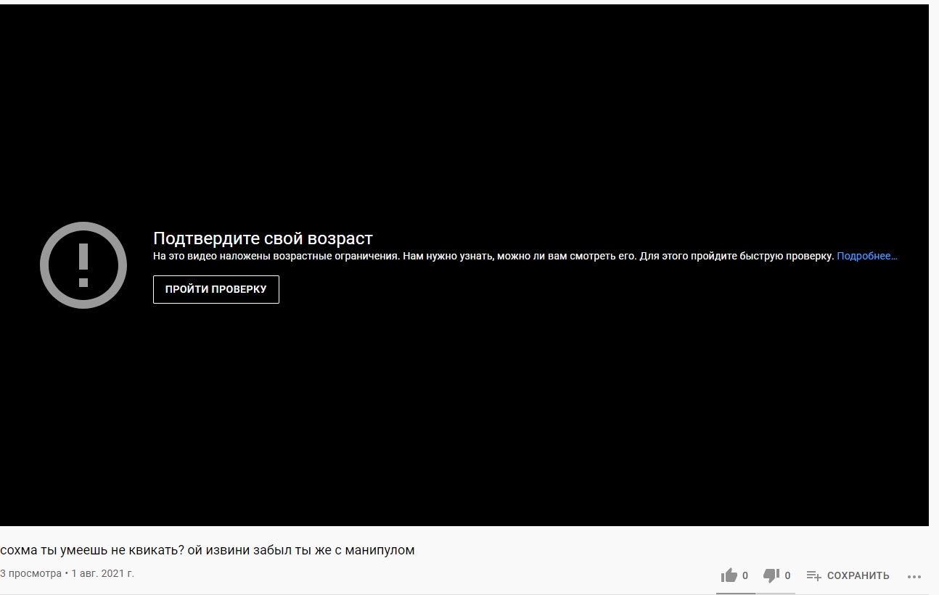Image resolution: width=939 pixels, height=595 pixels.
Task: Click the СОХРАНИТЬ text label
Action: click(x=858, y=575)
